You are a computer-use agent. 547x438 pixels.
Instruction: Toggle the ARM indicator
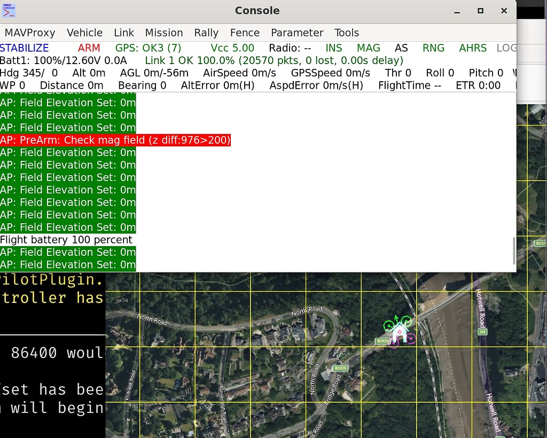pyautogui.click(x=89, y=48)
